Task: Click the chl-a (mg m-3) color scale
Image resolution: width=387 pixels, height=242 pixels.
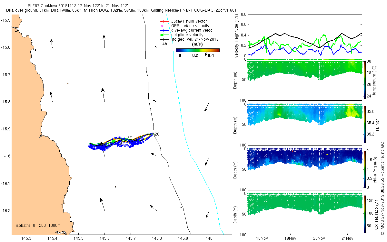Action: pyautogui.click(x=365, y=169)
